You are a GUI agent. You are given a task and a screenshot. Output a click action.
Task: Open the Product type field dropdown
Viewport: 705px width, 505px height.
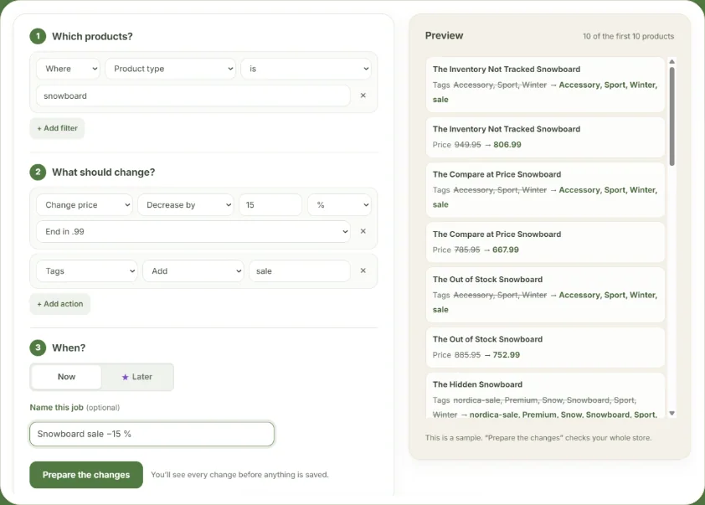tap(170, 69)
